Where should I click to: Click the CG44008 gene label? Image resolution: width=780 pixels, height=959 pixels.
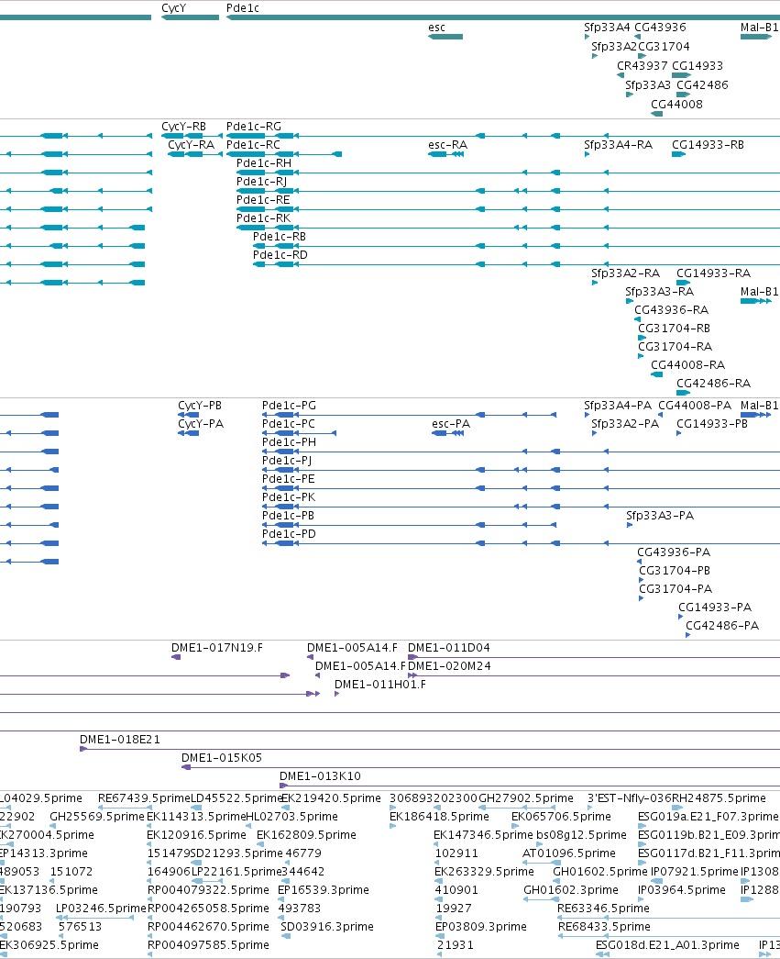(x=676, y=104)
